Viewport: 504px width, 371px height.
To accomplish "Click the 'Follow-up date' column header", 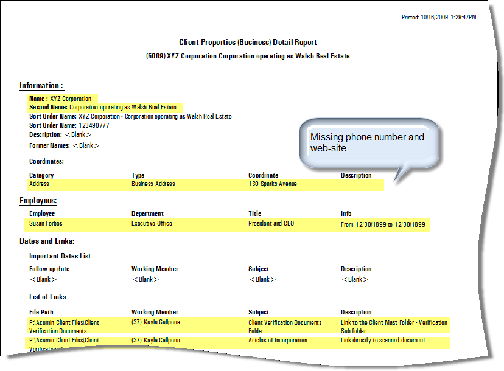I will (49, 269).
